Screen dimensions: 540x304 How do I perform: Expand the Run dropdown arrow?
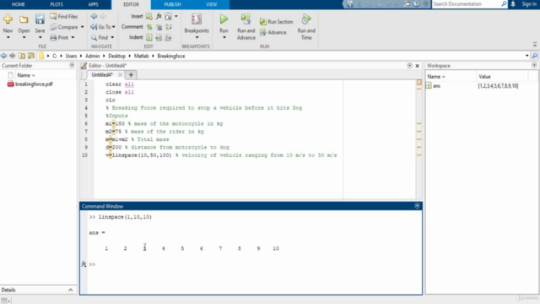tap(224, 37)
